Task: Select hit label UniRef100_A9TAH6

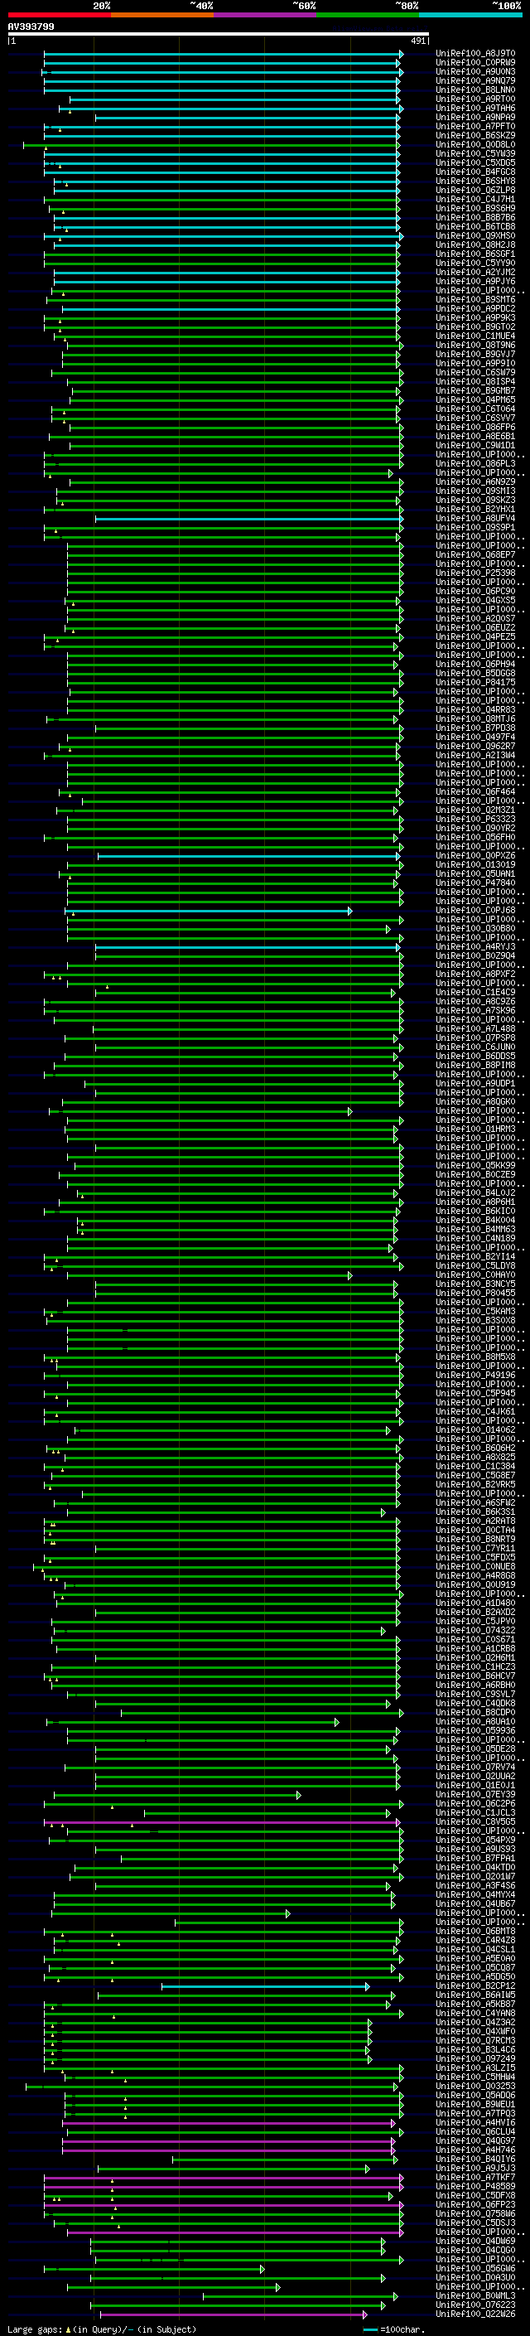Action: click(x=475, y=108)
